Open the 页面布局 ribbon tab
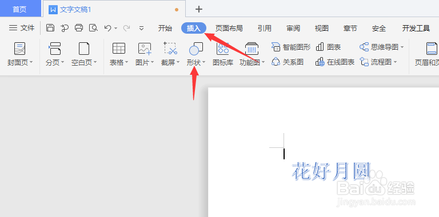Image resolution: width=439 pixels, height=217 pixels. [229, 28]
